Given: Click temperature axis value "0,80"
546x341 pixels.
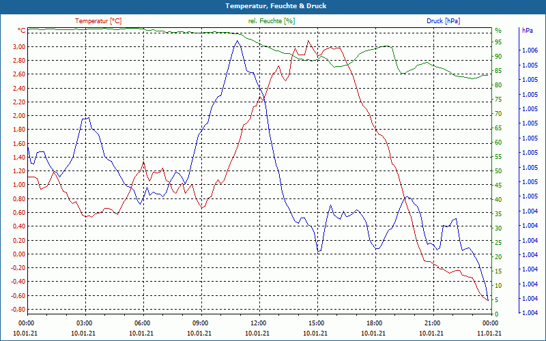Looking at the screenshot, I should 20,198.
